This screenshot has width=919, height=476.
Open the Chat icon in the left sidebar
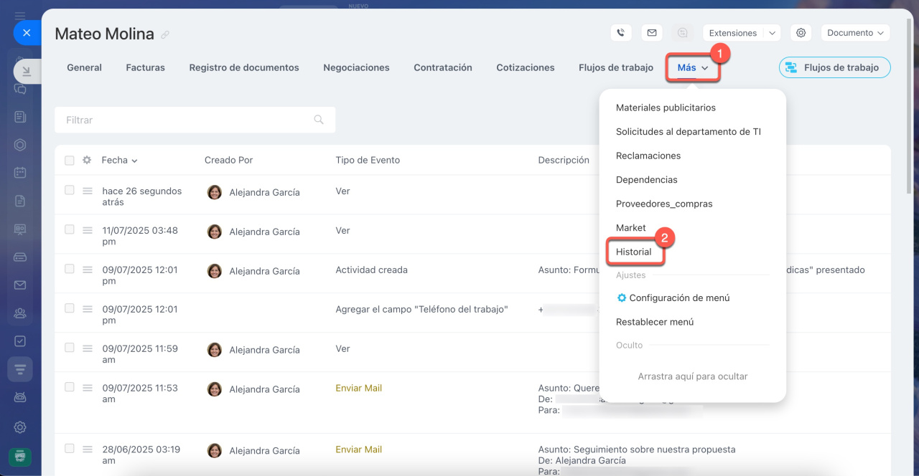pos(20,89)
